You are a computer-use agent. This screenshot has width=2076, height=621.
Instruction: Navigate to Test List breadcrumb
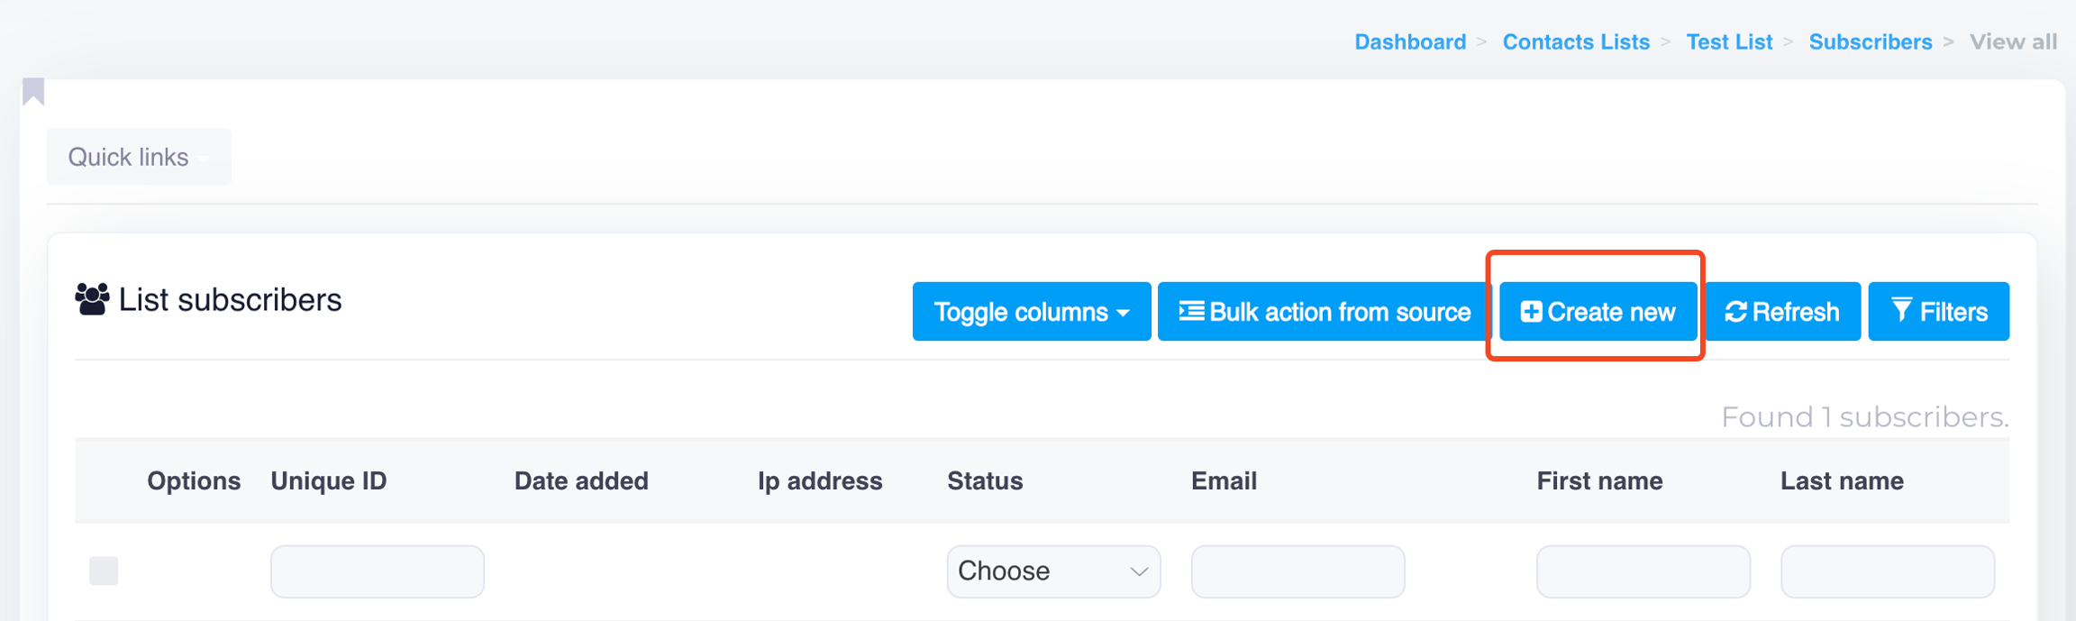pos(1729,42)
